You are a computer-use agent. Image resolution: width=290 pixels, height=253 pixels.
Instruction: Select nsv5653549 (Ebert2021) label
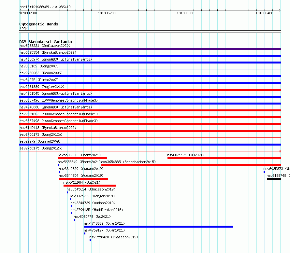tap(79, 162)
